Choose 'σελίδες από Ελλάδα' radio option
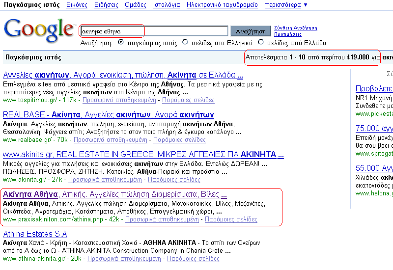The image size is (393, 270). (x=261, y=42)
